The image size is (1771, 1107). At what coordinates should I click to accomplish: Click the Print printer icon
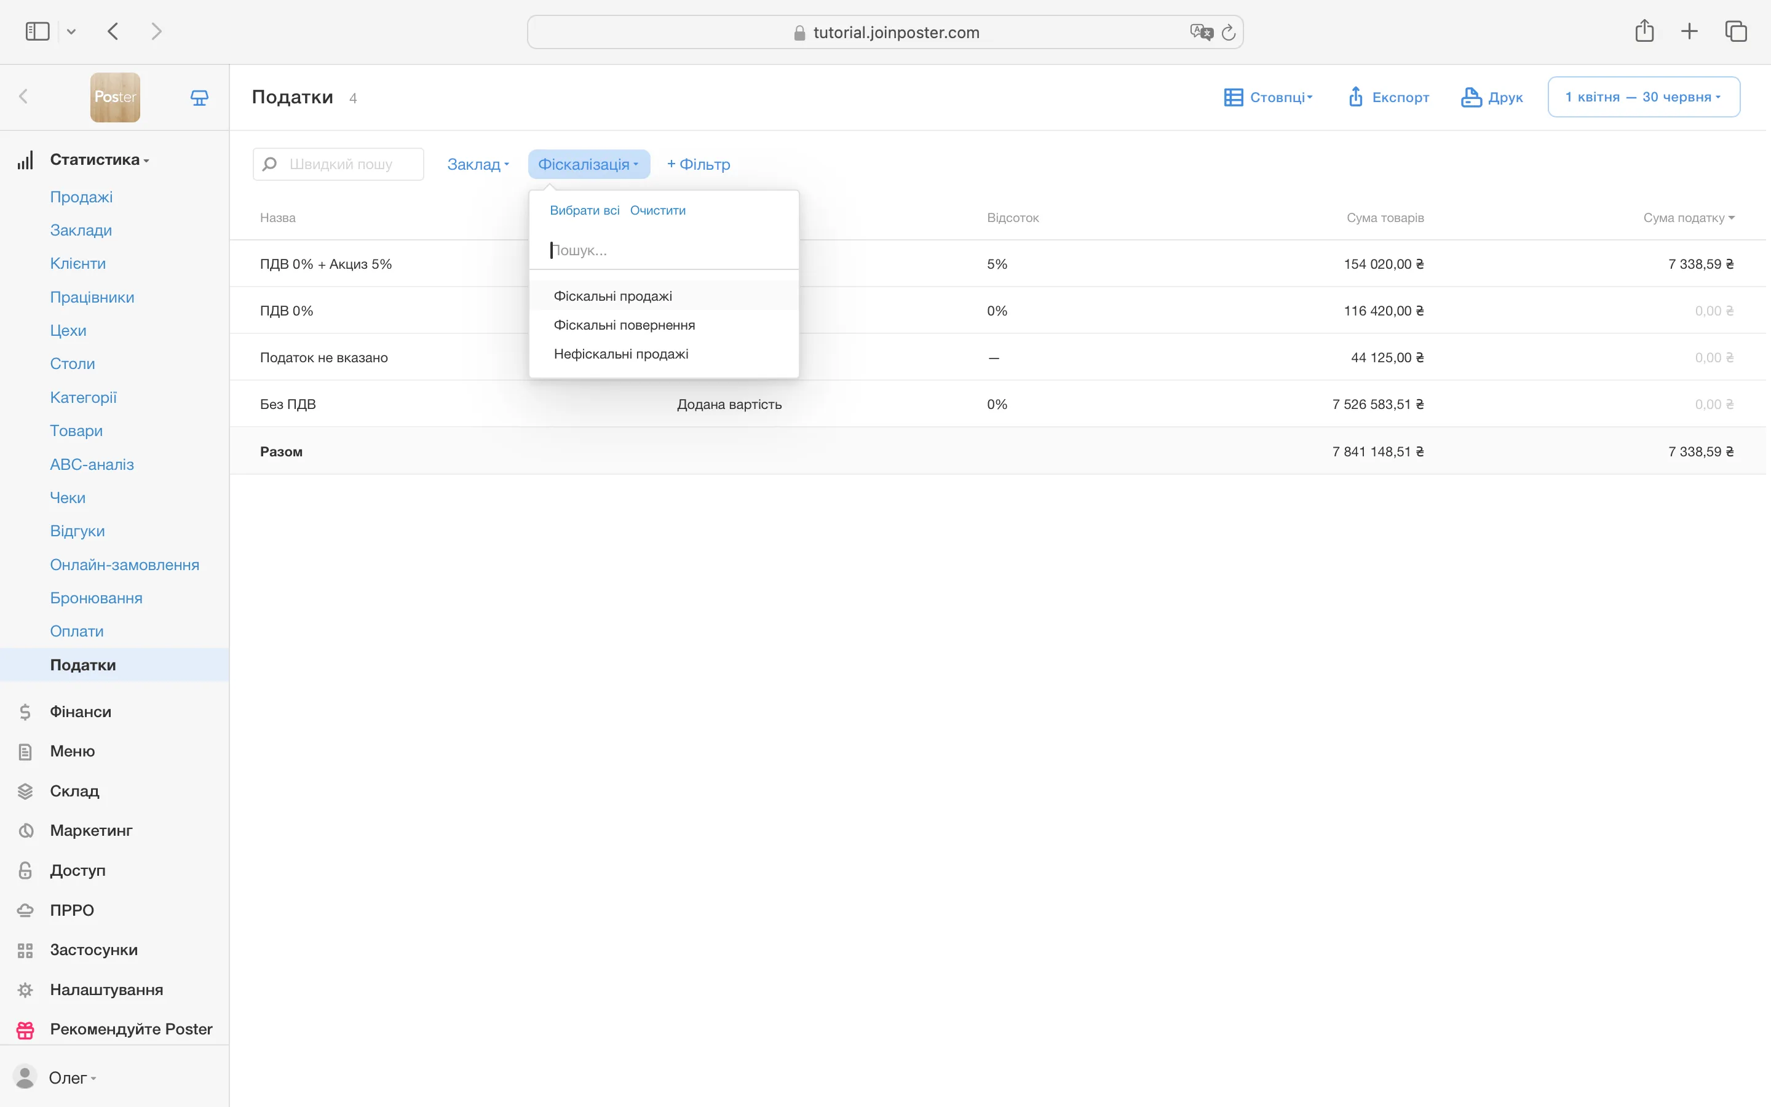click(1471, 97)
